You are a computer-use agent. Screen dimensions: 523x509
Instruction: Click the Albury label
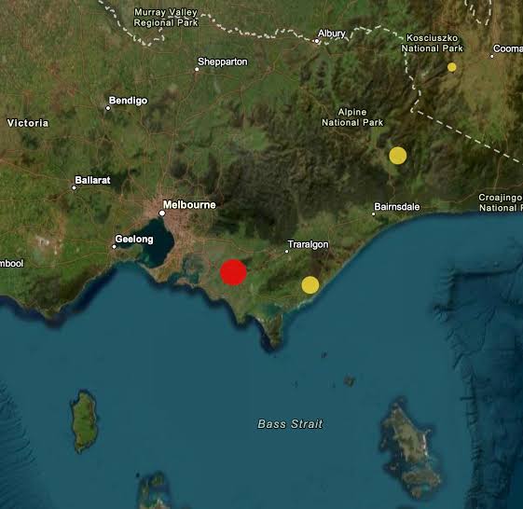pos(331,34)
